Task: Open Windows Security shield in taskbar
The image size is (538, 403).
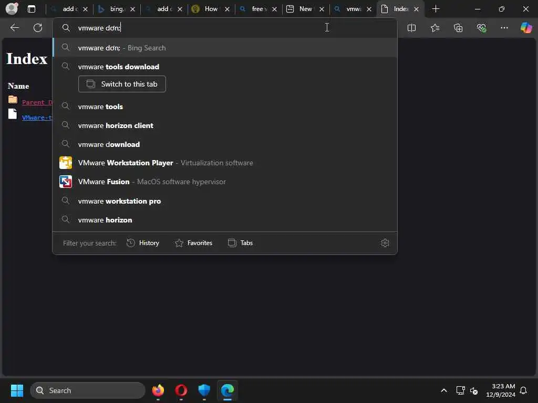Action: point(204,390)
